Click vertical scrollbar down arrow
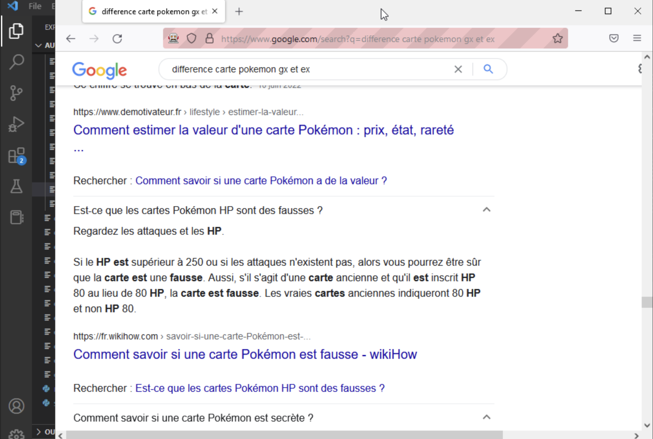 [647, 425]
